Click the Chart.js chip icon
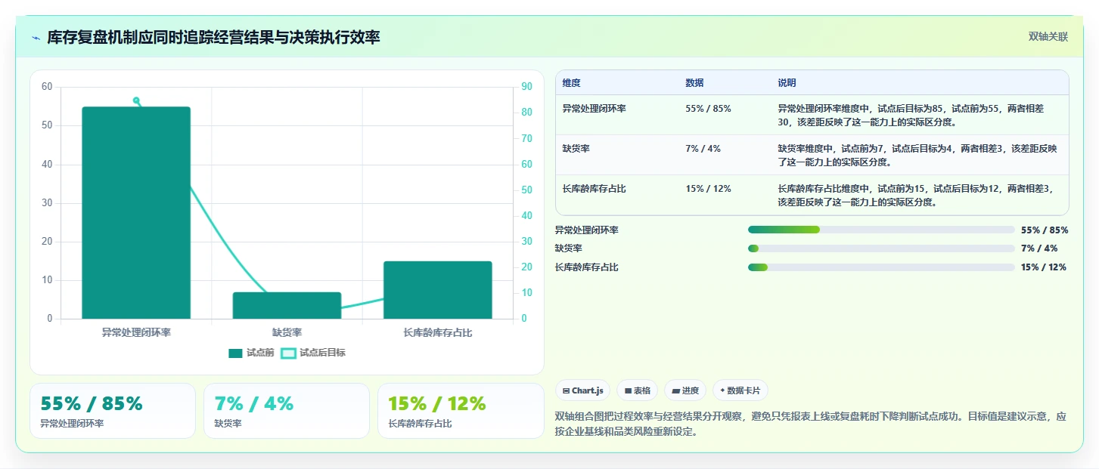 [566, 390]
